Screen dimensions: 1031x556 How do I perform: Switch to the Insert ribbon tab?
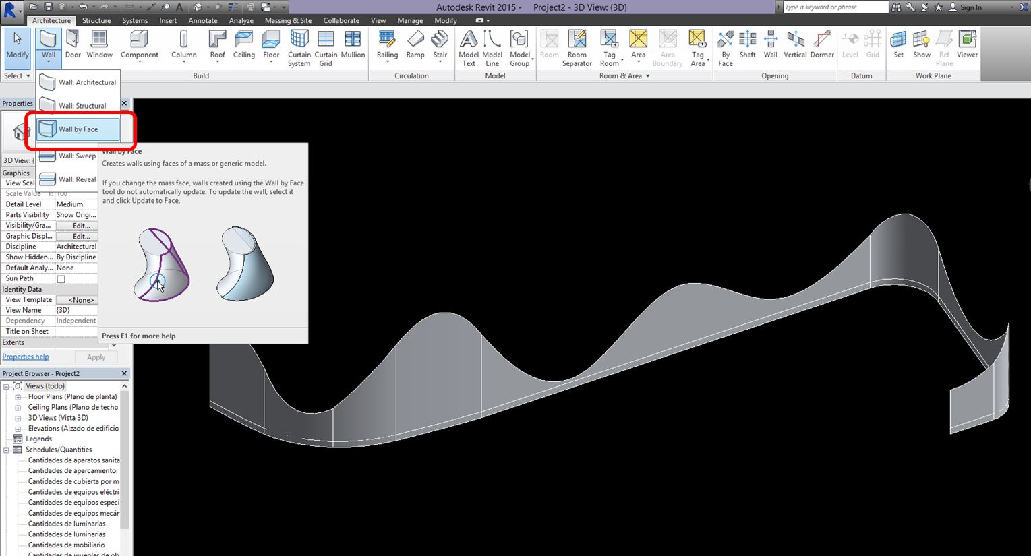click(167, 20)
